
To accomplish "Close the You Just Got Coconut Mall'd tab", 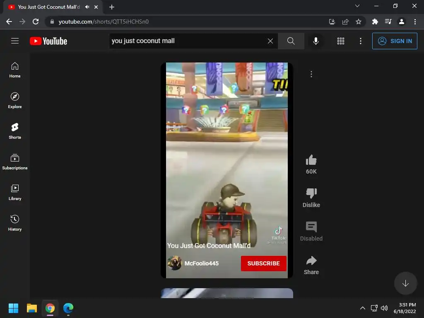I will coord(96,7).
